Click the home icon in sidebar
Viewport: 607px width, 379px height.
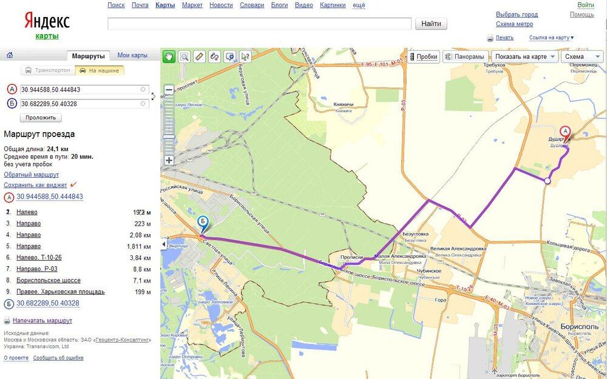[10, 55]
